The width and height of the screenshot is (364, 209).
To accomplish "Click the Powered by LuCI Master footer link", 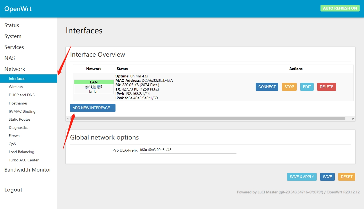I will click(x=280, y=192).
